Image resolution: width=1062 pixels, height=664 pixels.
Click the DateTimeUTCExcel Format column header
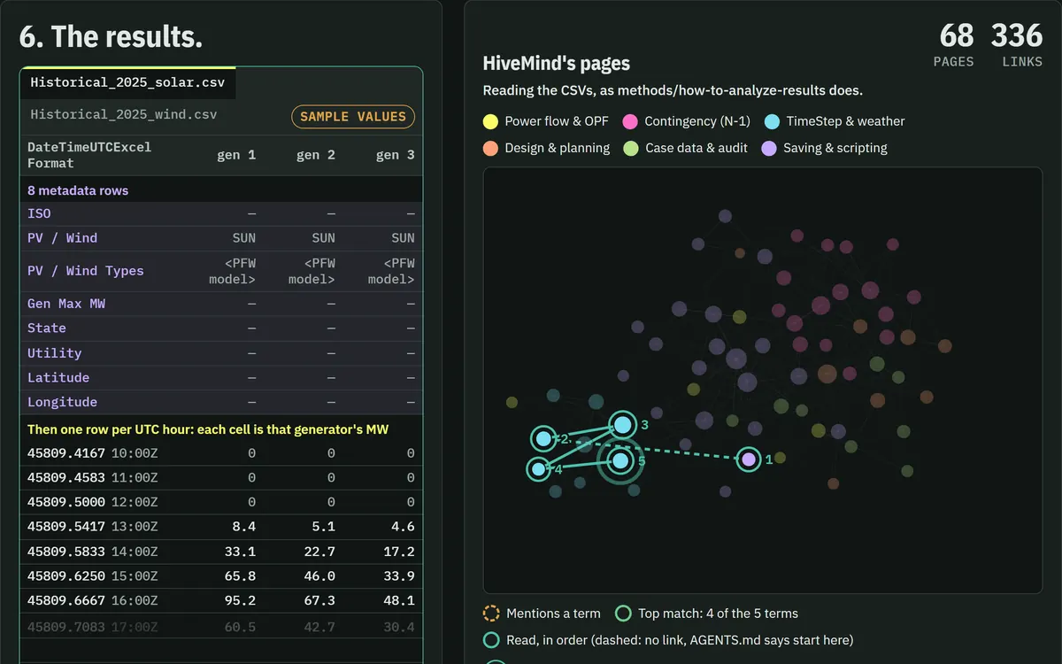pos(89,155)
